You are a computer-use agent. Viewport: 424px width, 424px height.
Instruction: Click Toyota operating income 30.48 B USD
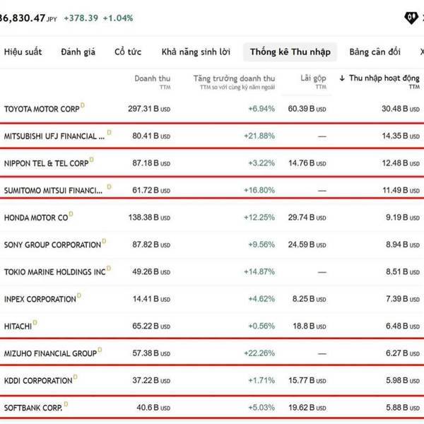point(401,109)
